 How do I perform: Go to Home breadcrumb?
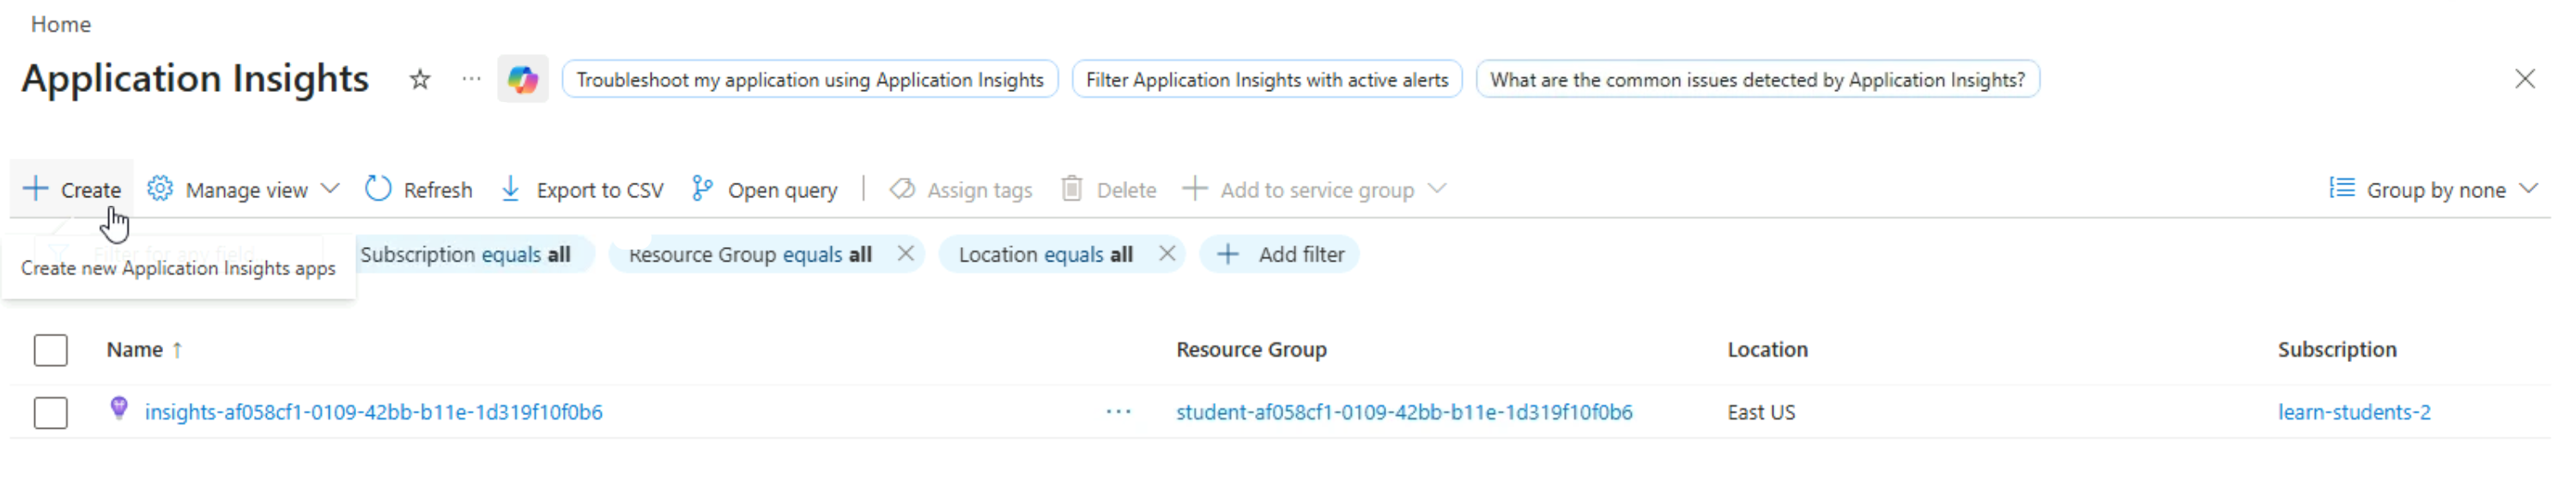60,24
